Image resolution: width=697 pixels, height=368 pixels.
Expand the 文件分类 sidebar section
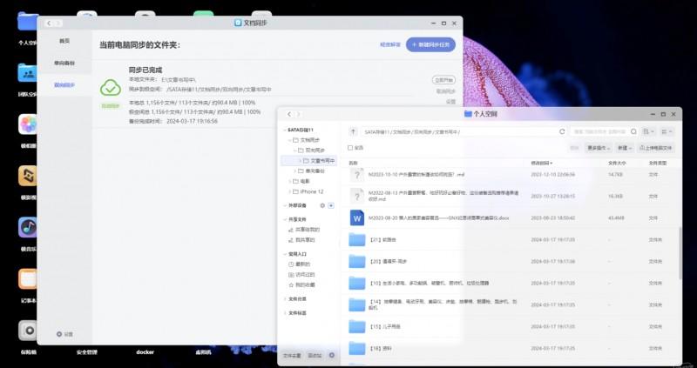285,298
